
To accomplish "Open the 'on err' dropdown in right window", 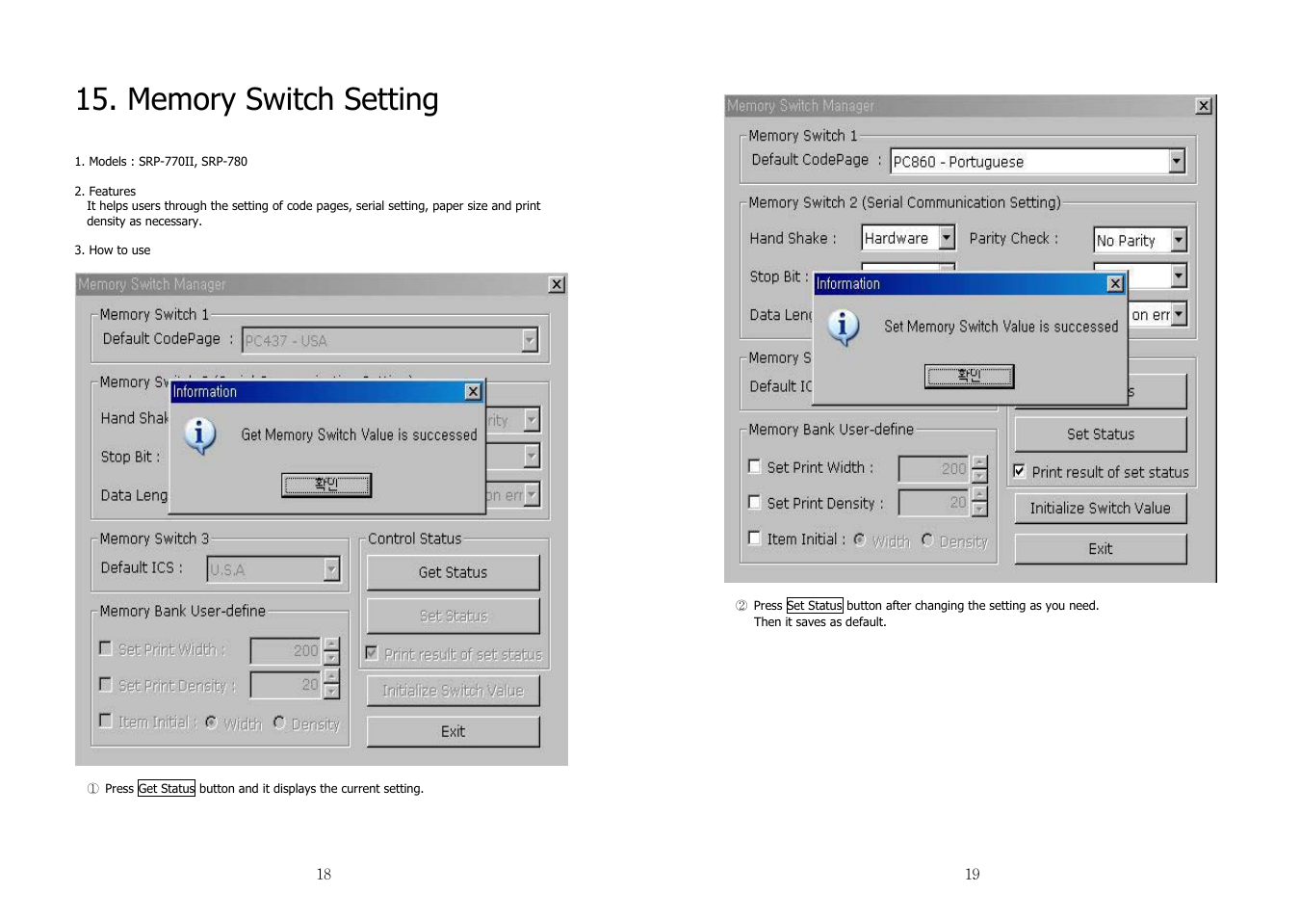I will point(1179,314).
